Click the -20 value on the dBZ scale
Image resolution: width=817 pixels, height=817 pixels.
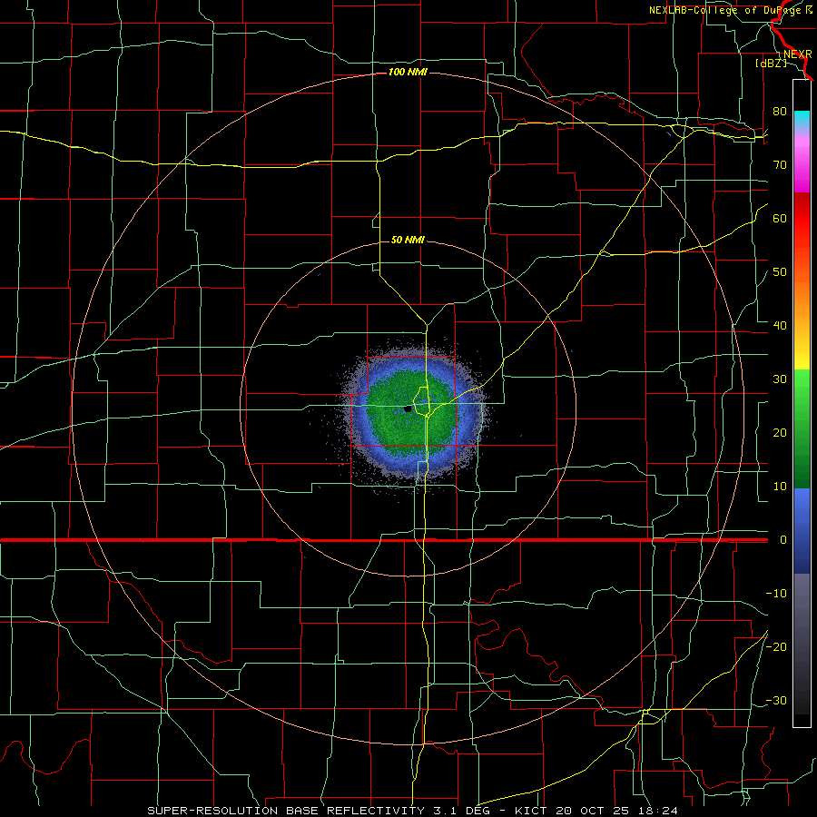[776, 646]
